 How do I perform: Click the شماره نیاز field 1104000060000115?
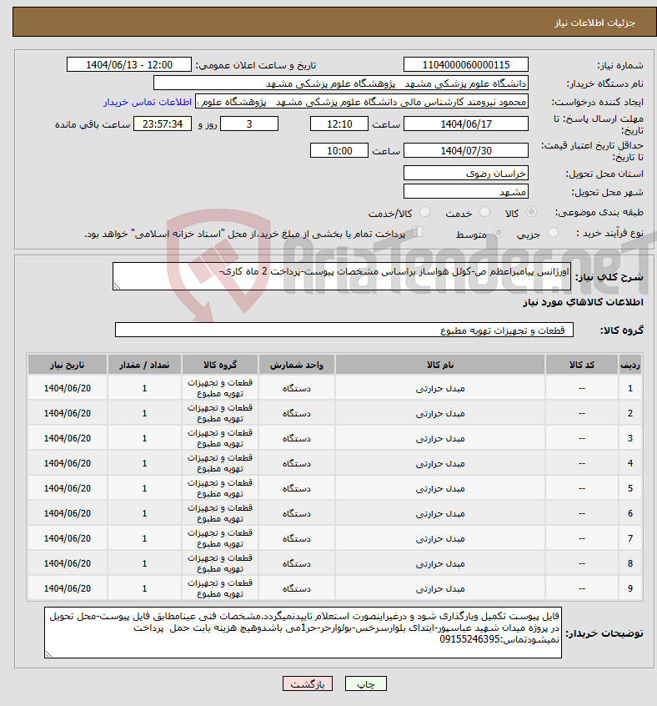466,65
